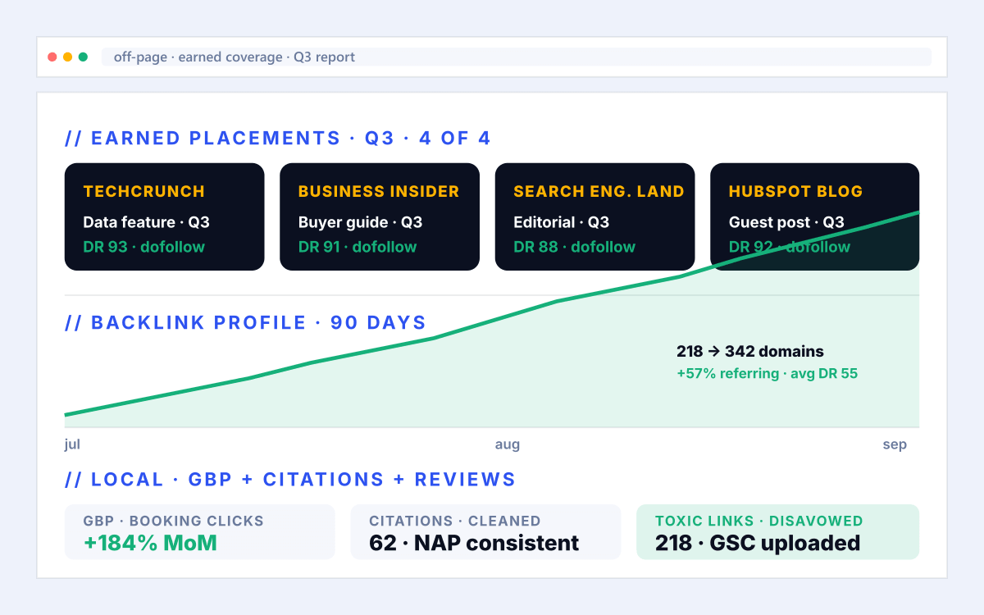Click the "aug" axis label
This screenshot has height=615, width=984.
[508, 444]
